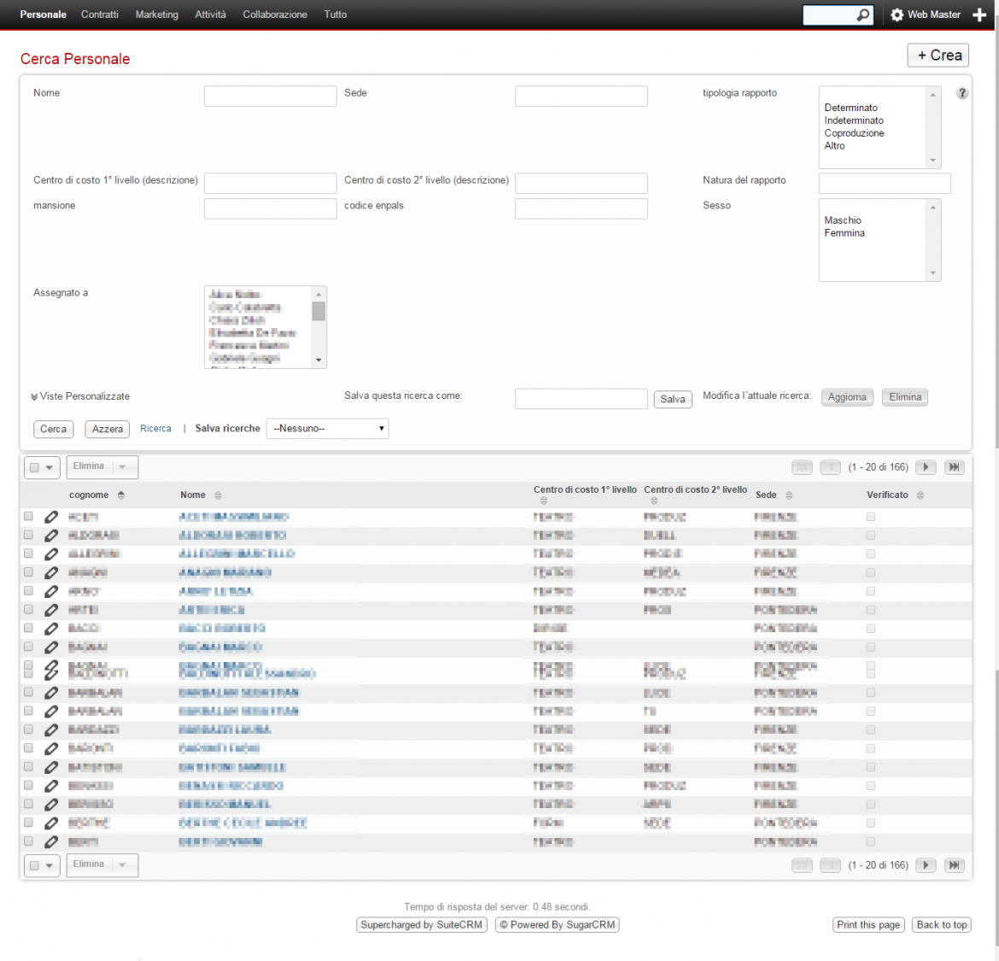This screenshot has width=999, height=961.
Task: Click into the Nome search field
Action: (270, 97)
